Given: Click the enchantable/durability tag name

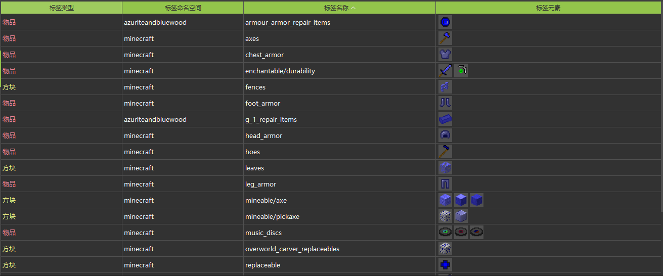Looking at the screenshot, I should coord(280,71).
